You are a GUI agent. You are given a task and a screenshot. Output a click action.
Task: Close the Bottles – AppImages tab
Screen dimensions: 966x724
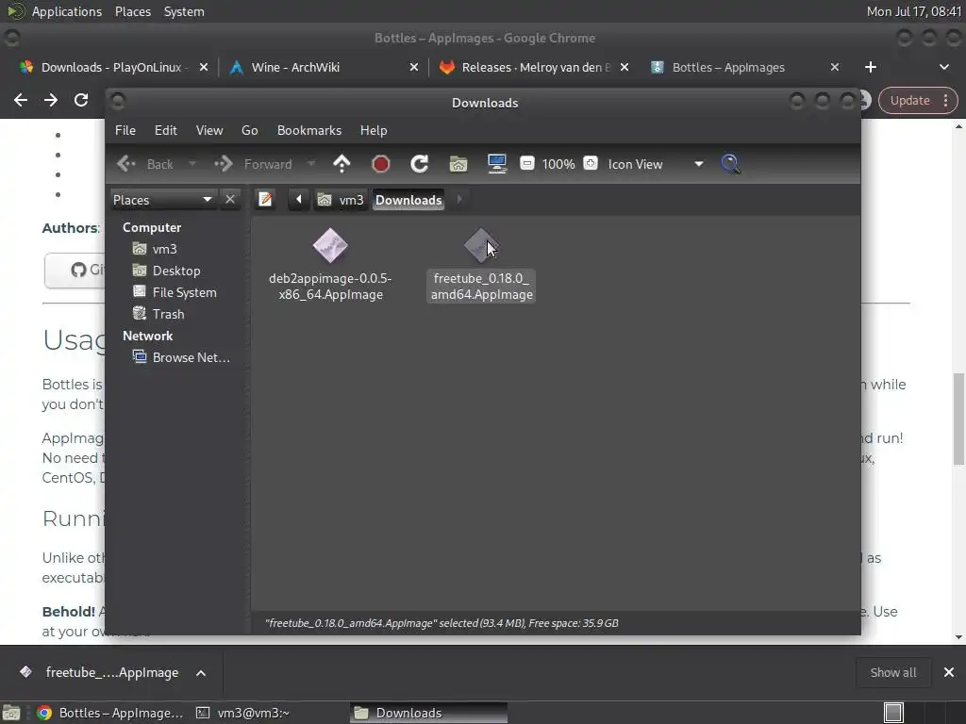click(x=835, y=67)
